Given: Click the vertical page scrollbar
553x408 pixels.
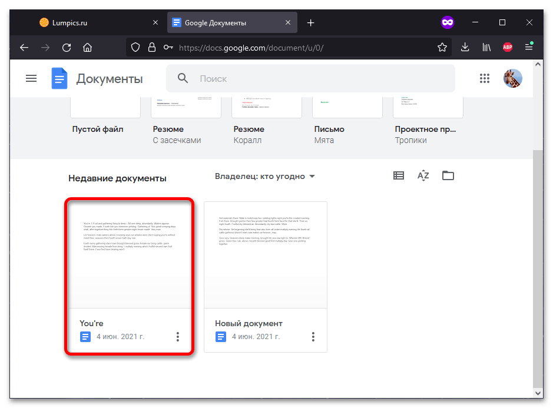Looking at the screenshot, I should [x=537, y=265].
